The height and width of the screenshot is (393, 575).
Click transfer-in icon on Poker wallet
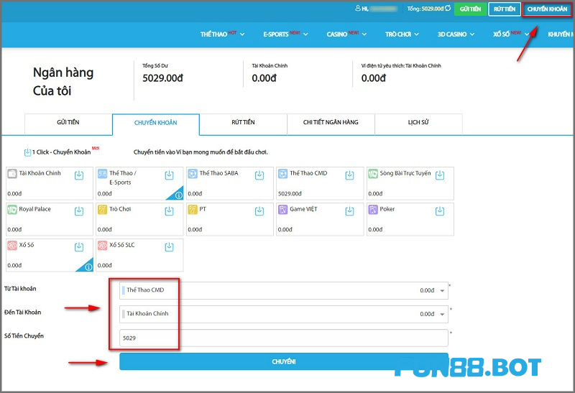pyautogui.click(x=440, y=211)
